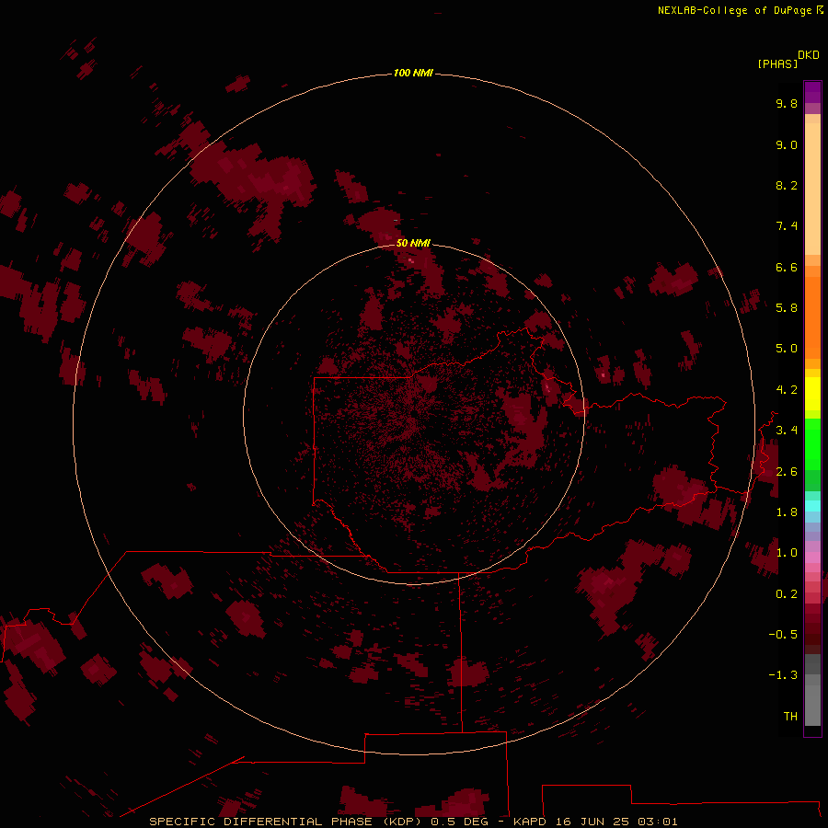Click the 50 NMI range ring label
The width and height of the screenshot is (828, 828).
pyautogui.click(x=413, y=243)
